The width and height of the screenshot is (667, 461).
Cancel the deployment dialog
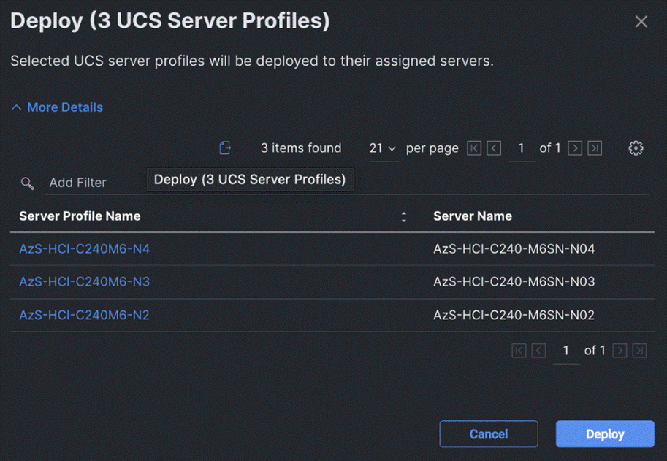click(x=488, y=433)
